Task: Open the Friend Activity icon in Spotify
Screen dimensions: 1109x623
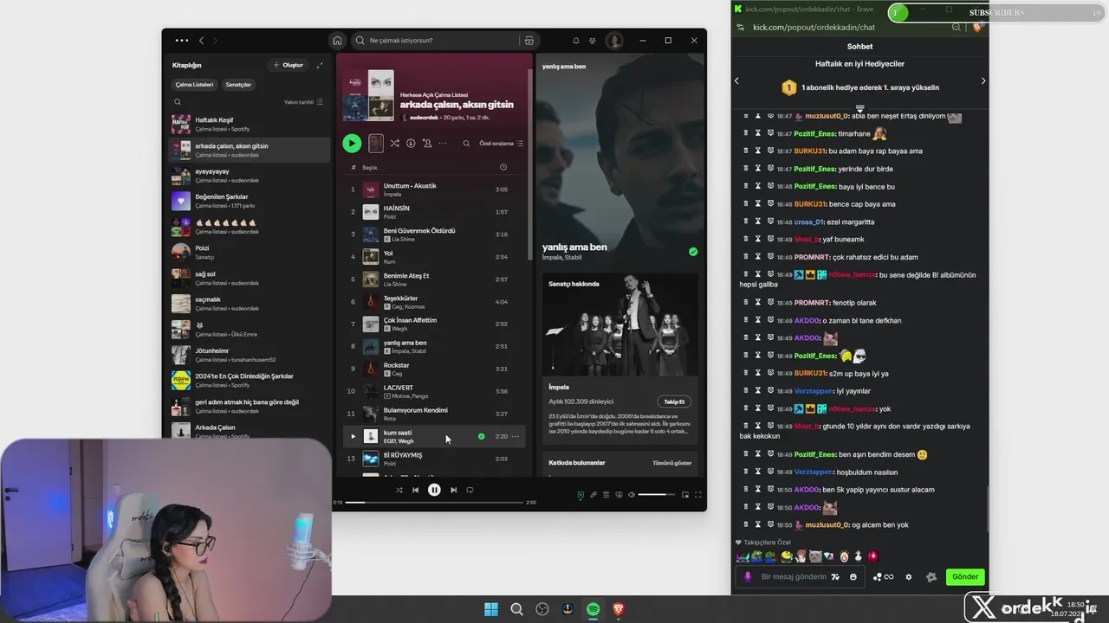Action: pos(593,41)
